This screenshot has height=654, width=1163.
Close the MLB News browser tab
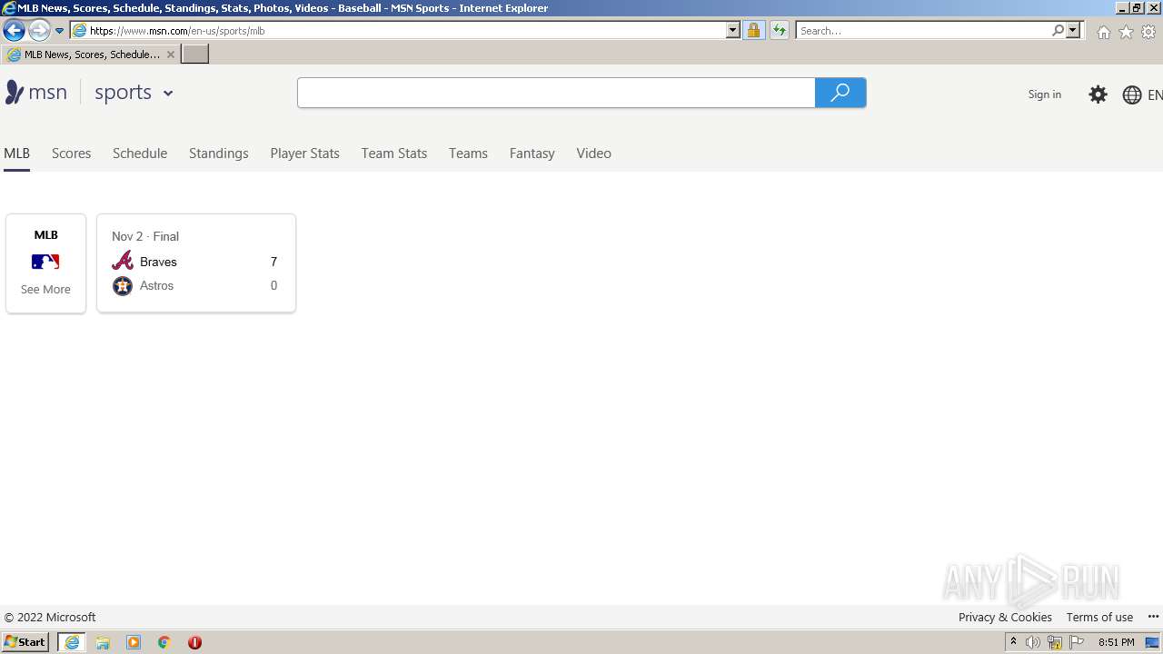click(x=171, y=54)
